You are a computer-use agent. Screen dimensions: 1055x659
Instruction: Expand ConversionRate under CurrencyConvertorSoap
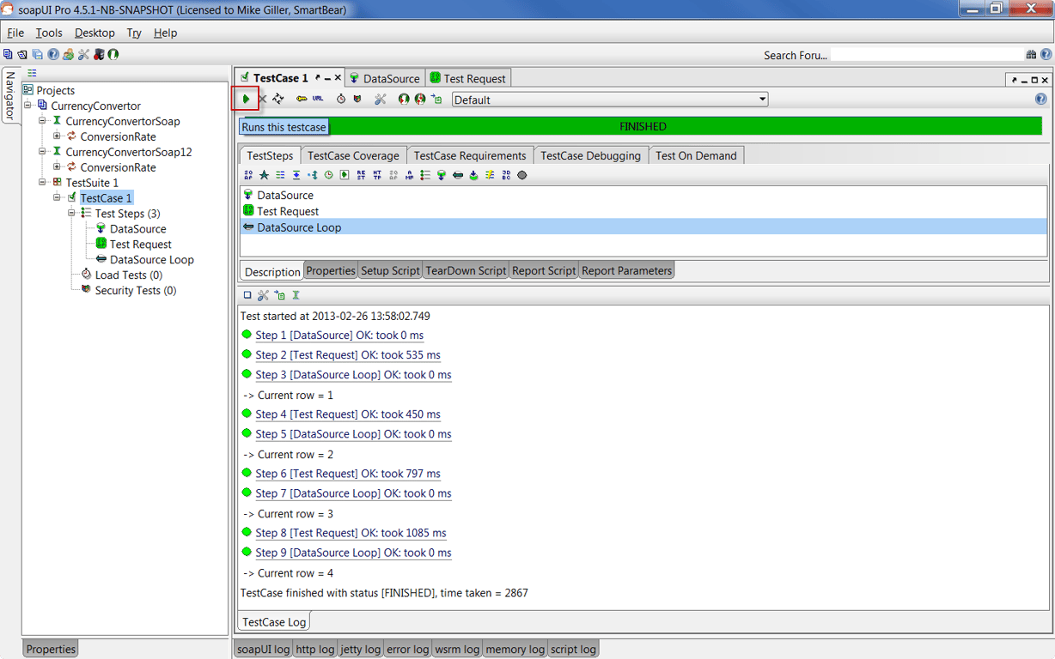pos(58,136)
